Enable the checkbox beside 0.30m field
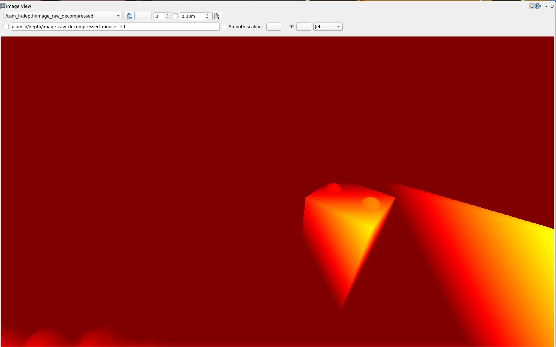The image size is (556, 347). click(x=175, y=16)
